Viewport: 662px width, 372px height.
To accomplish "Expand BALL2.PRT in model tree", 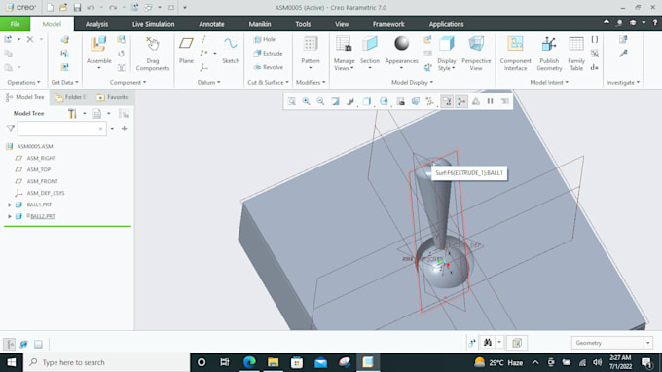I will pos(10,216).
